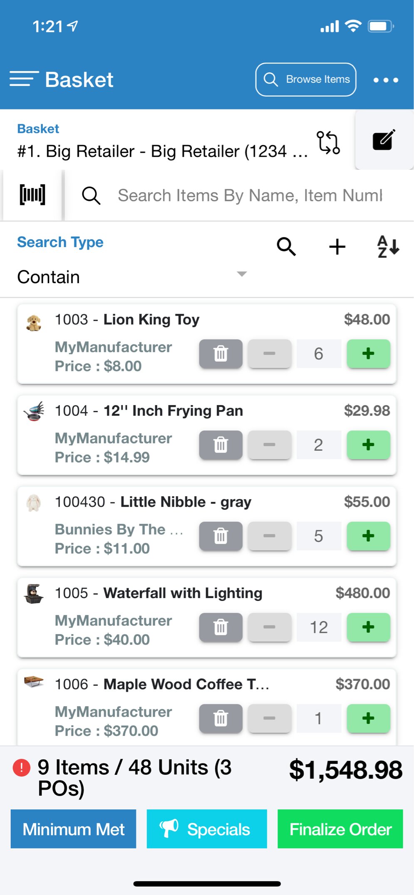
Task: Increase quantity of 12'' Inch Frying Pan
Action: point(369,445)
